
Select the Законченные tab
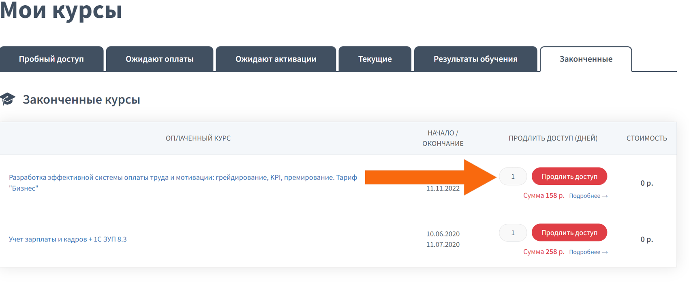click(x=586, y=59)
